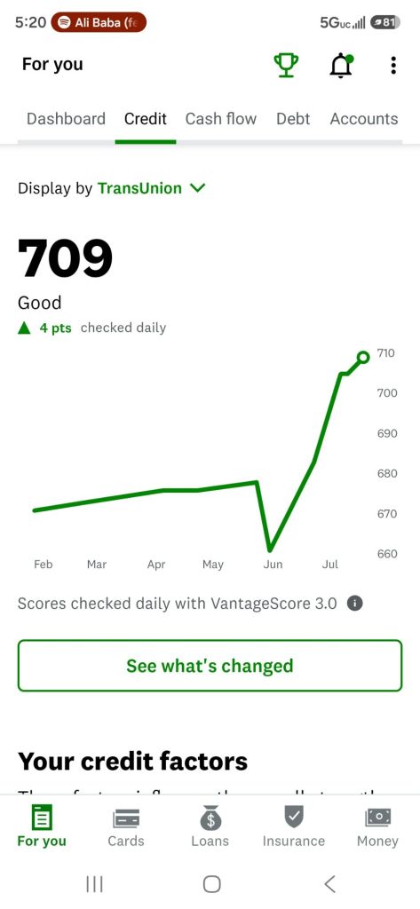
Task: Switch to the Cash flow tab
Action: pos(220,119)
